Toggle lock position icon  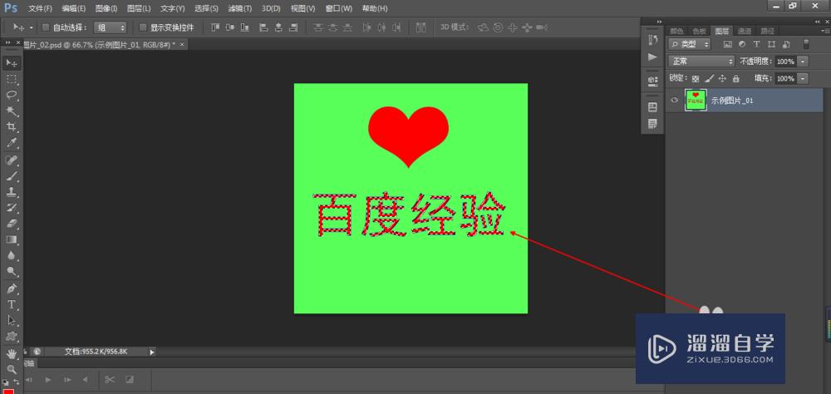pyautogui.click(x=722, y=78)
